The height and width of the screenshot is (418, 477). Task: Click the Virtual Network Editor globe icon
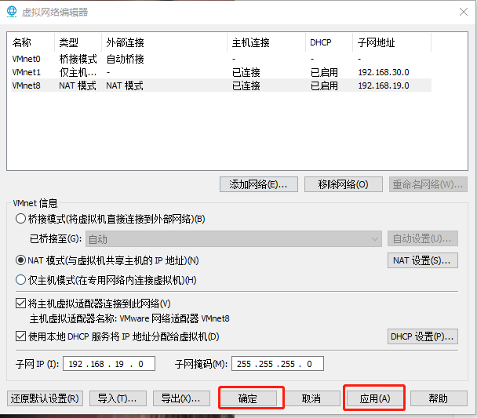12,12
